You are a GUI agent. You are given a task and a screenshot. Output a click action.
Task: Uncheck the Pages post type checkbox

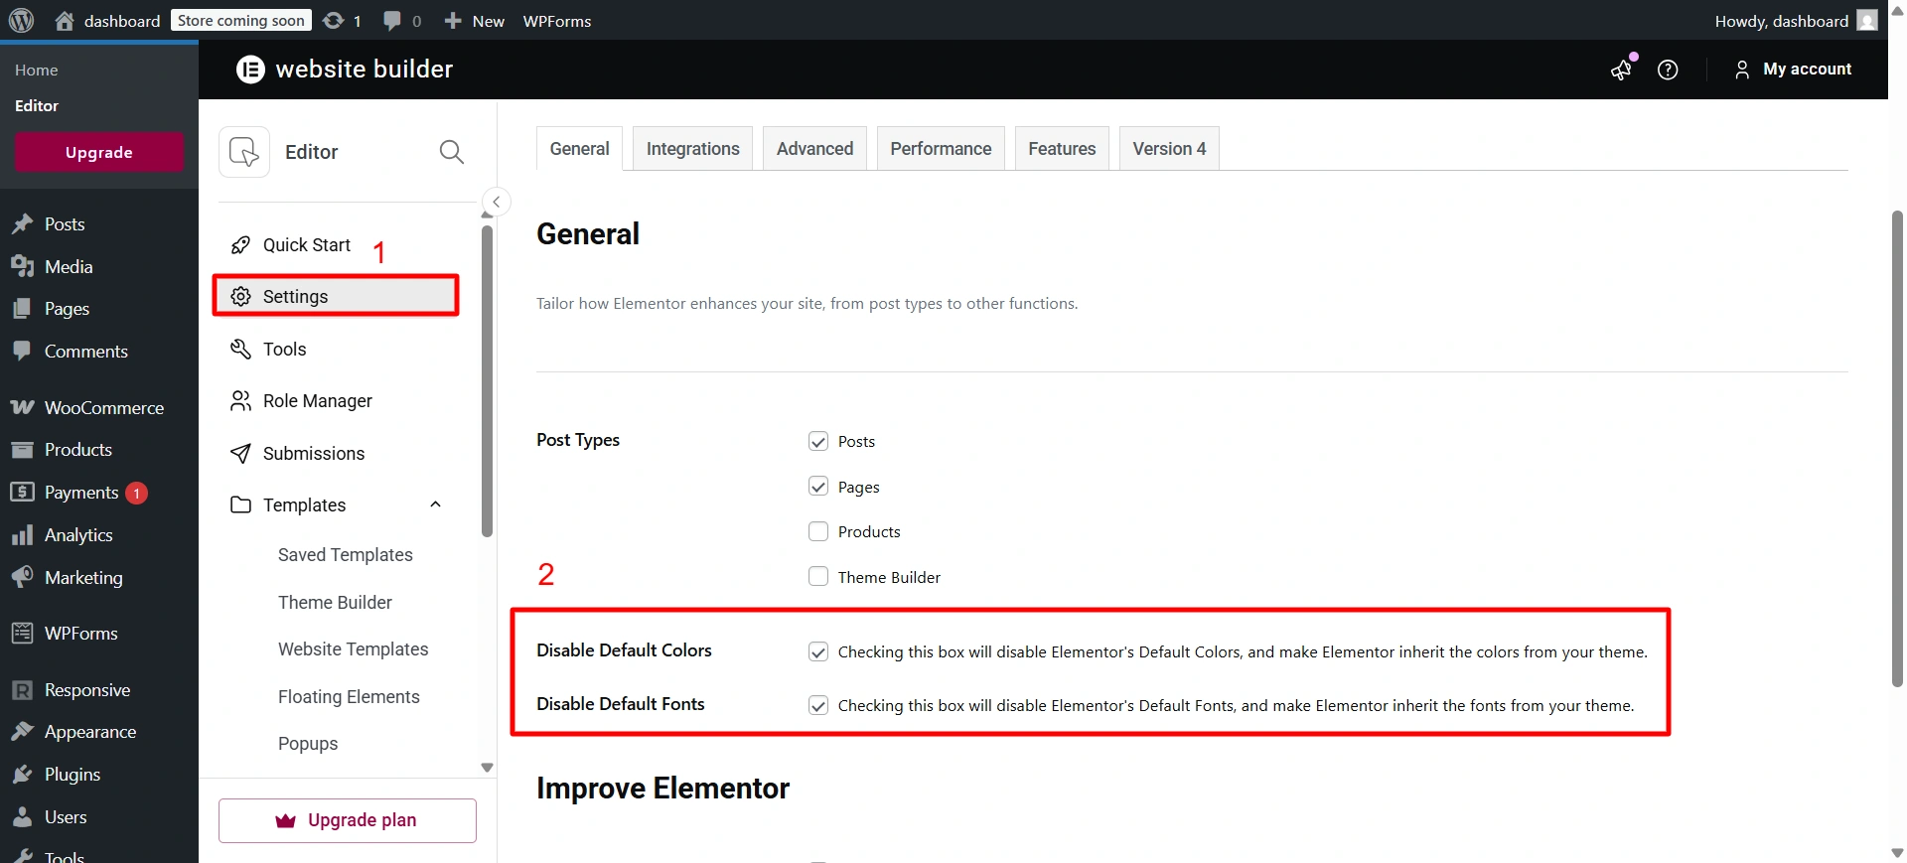click(x=818, y=487)
